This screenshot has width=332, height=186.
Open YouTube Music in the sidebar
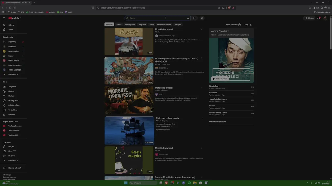click(x=13, y=130)
